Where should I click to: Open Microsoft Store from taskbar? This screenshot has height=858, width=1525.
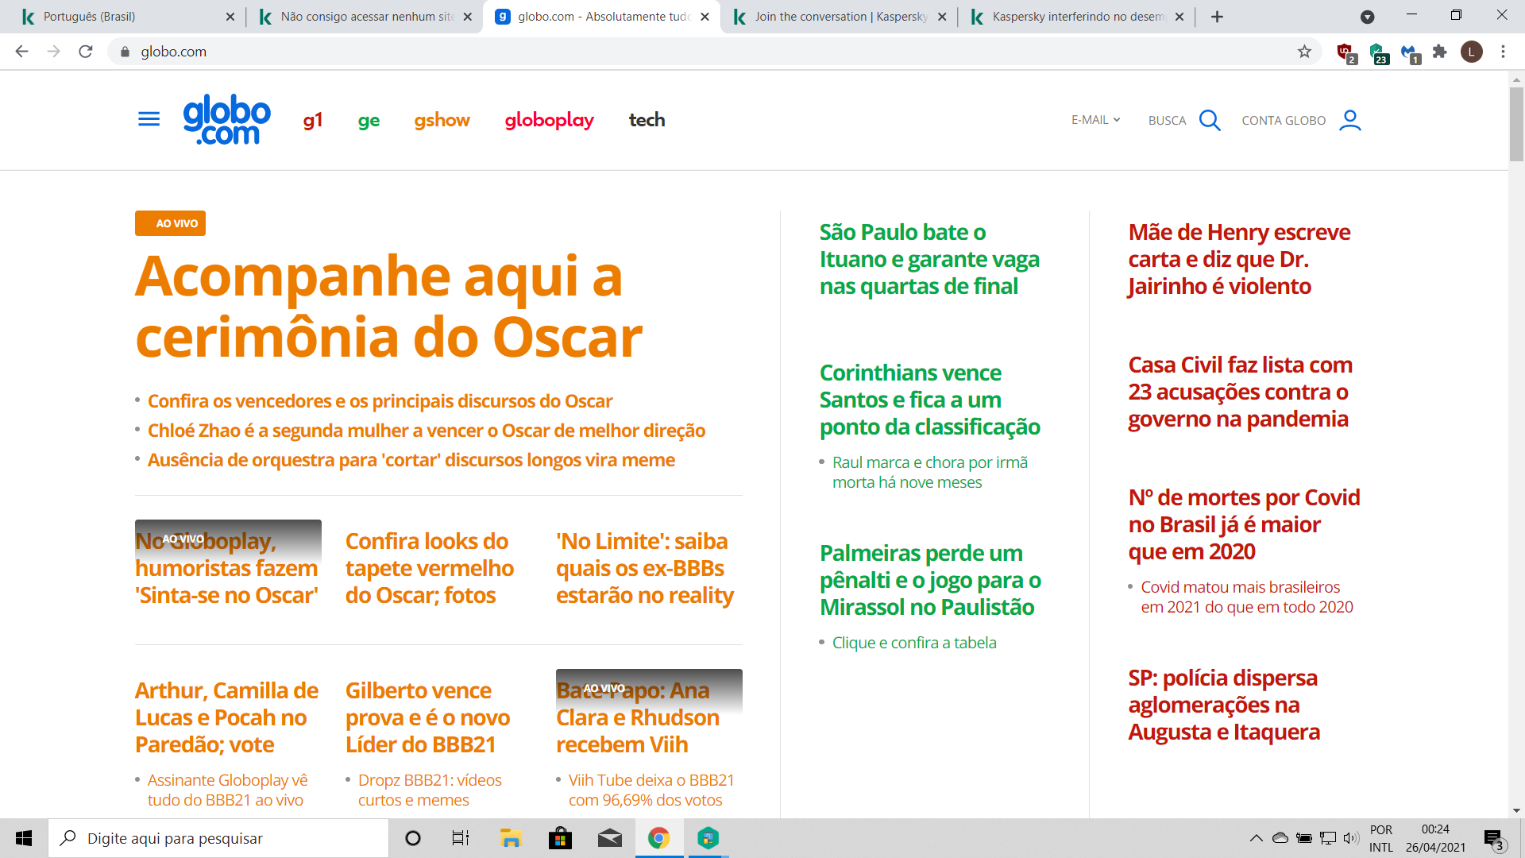(560, 838)
